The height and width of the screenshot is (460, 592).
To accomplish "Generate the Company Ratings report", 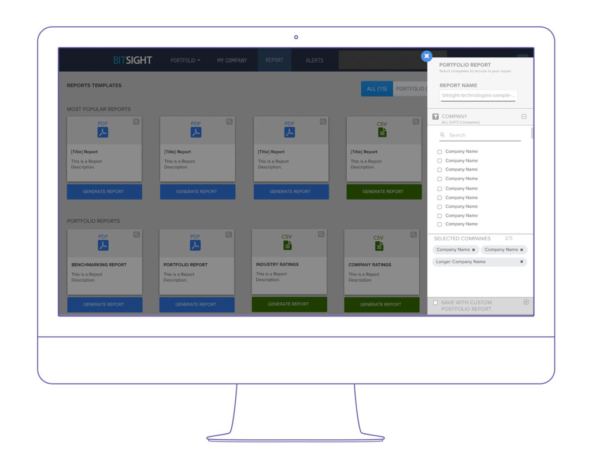I will point(382,305).
